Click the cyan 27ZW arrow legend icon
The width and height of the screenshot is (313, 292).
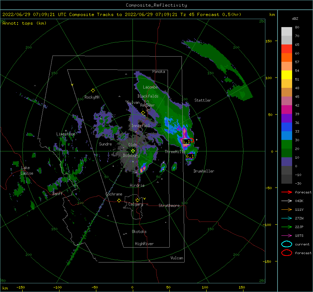(287, 218)
